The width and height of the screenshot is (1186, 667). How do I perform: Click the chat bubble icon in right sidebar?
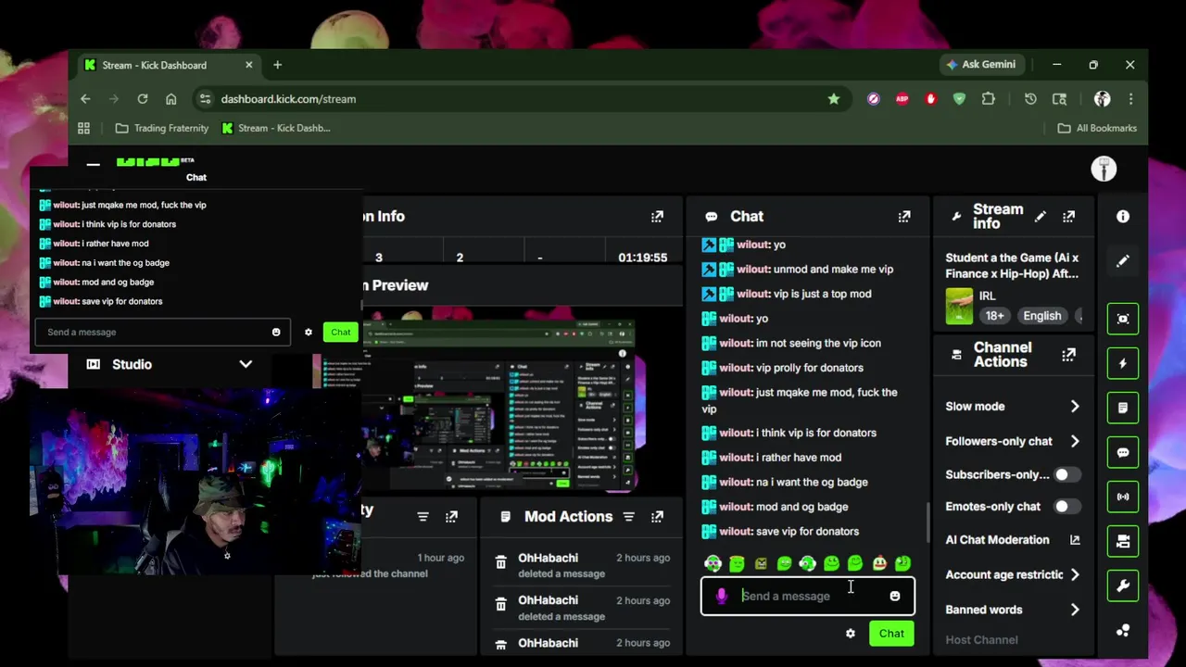(1123, 452)
